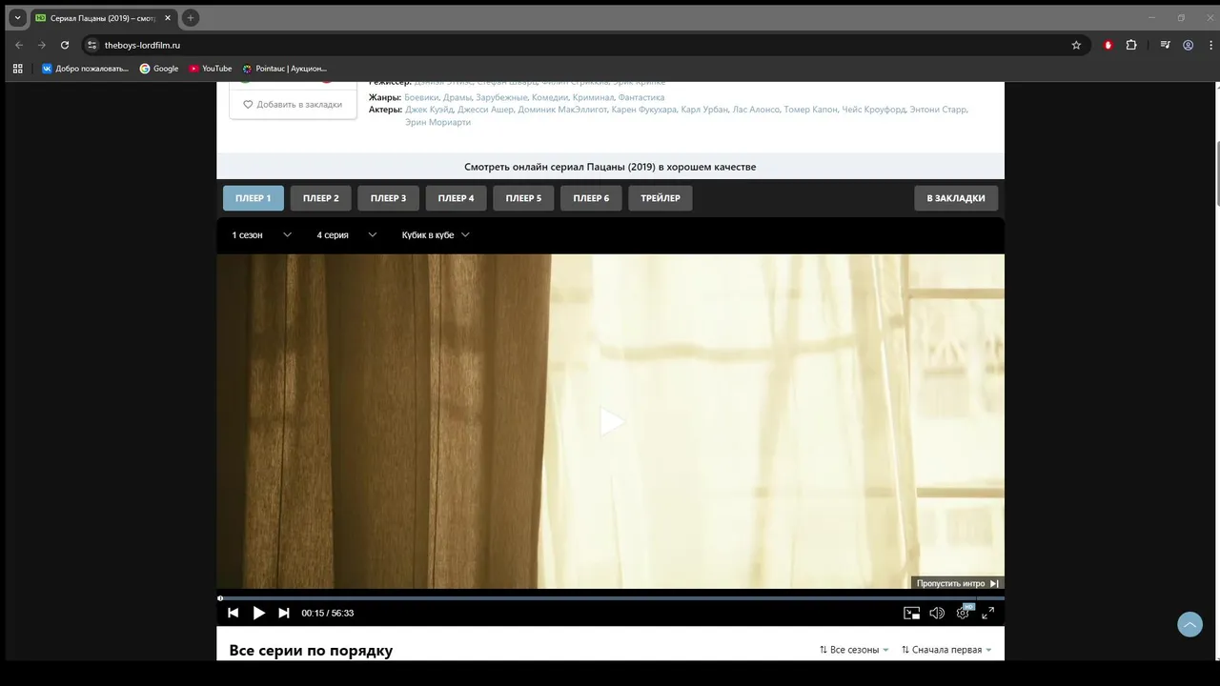Open the Сначала первая sort dropdown

pyautogui.click(x=946, y=650)
